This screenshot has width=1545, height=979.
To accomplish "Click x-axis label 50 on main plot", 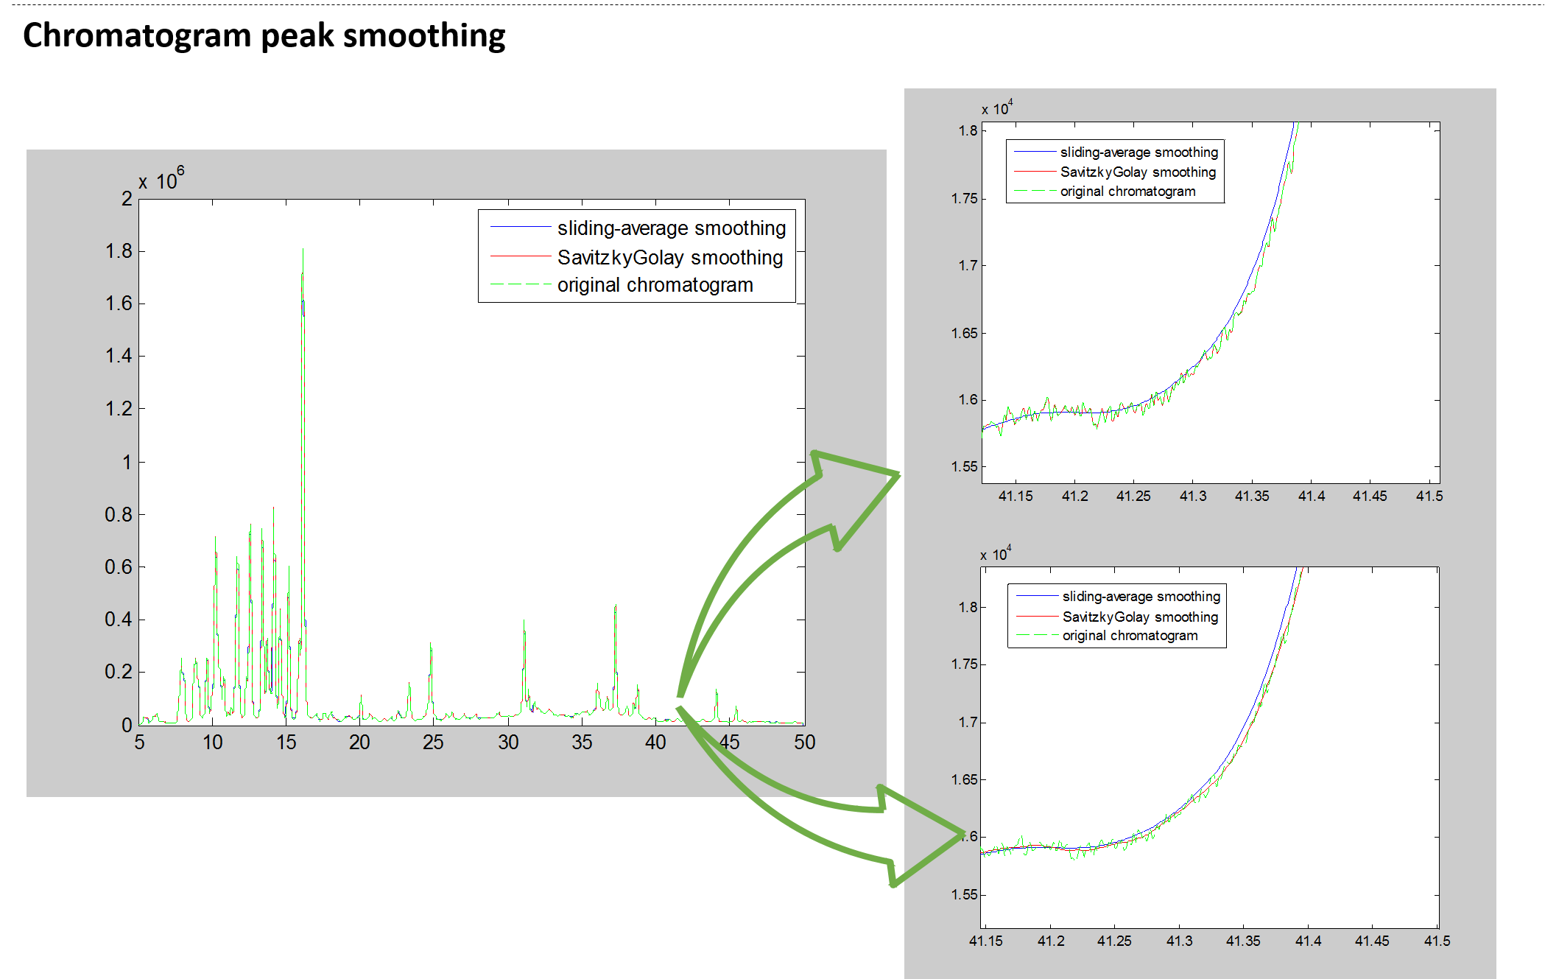I will click(x=804, y=742).
